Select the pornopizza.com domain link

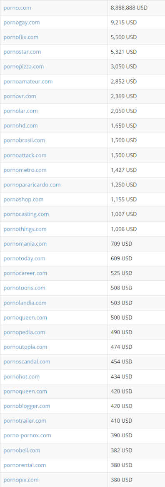tap(24, 67)
